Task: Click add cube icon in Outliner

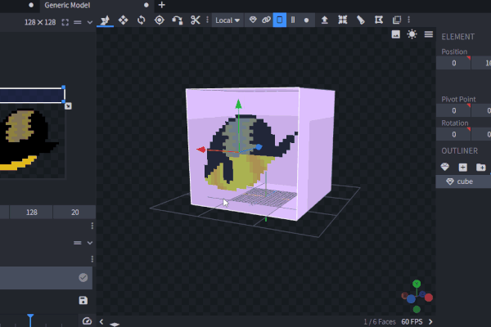Action: point(463,167)
